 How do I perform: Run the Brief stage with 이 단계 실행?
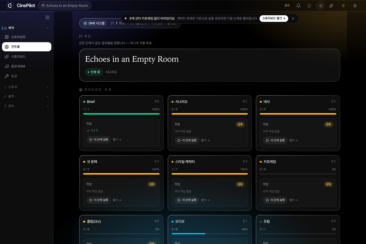point(99,140)
